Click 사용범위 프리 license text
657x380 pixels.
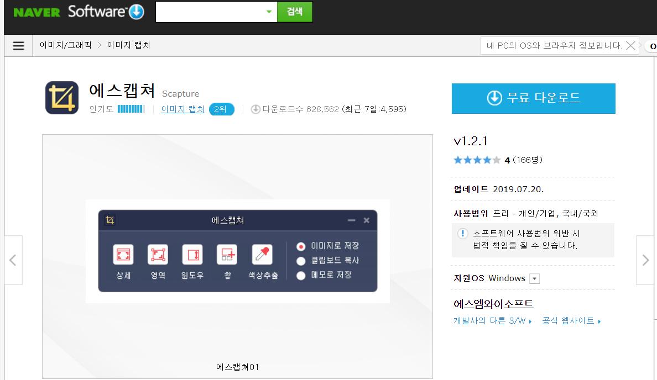tap(526, 213)
